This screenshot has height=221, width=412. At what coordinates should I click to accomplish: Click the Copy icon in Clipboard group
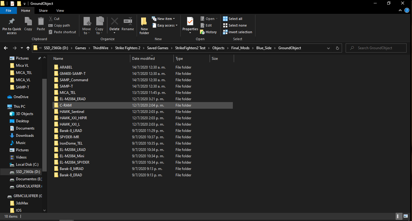click(x=28, y=21)
